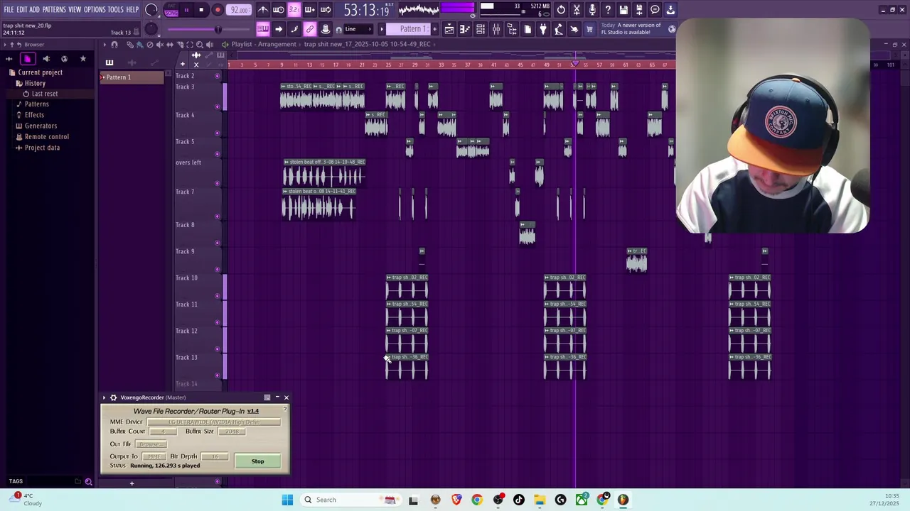The image size is (910, 511).
Task: Open Voxengo Recorder plugin gear settings
Action: click(x=113, y=397)
